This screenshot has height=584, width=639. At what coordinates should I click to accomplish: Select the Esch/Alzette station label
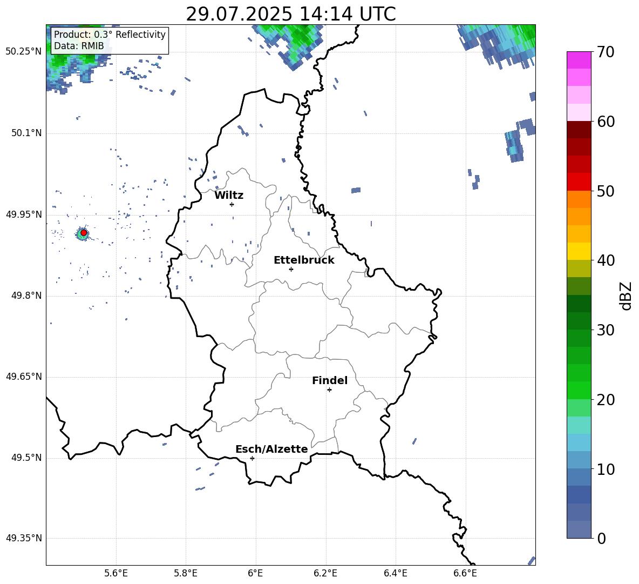point(271,449)
